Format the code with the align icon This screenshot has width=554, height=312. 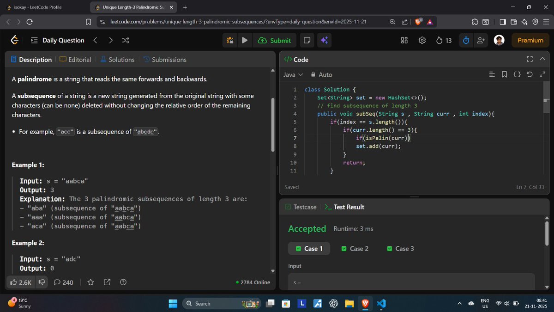tap(492, 74)
